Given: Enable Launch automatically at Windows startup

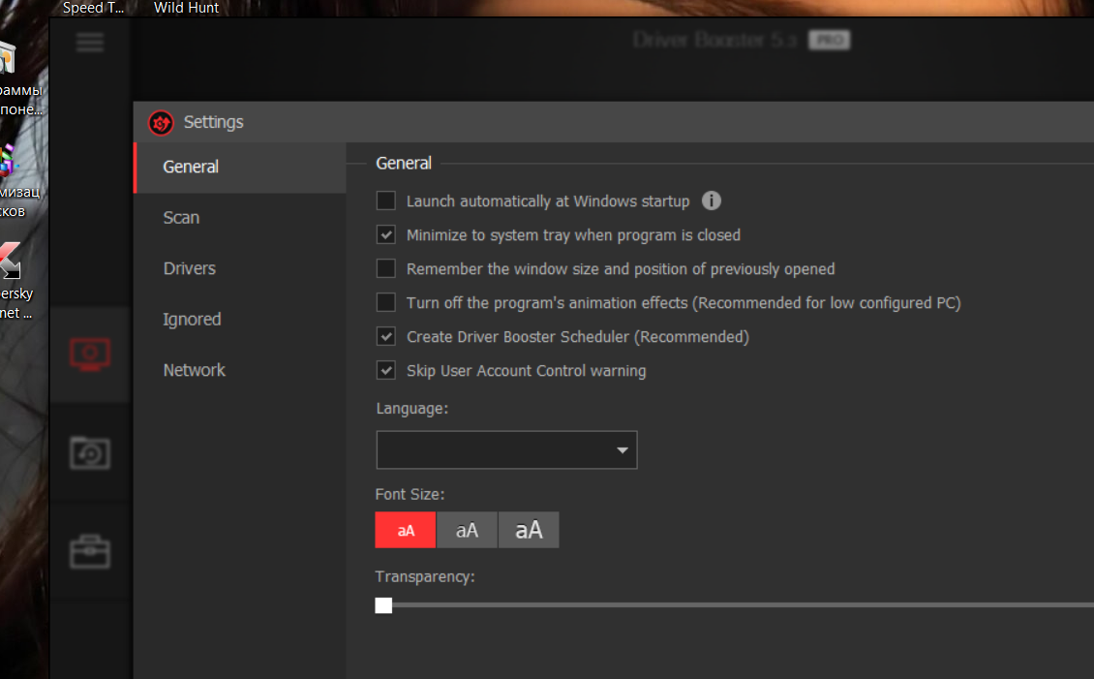Looking at the screenshot, I should (x=386, y=201).
